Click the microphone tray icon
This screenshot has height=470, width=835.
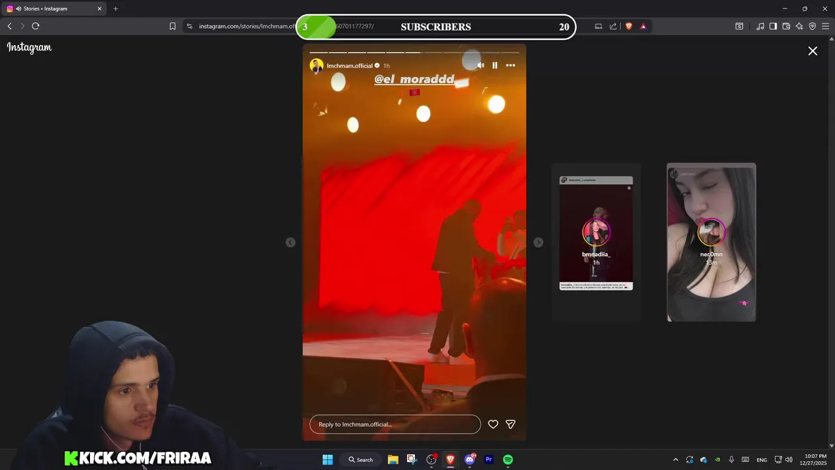point(731,460)
